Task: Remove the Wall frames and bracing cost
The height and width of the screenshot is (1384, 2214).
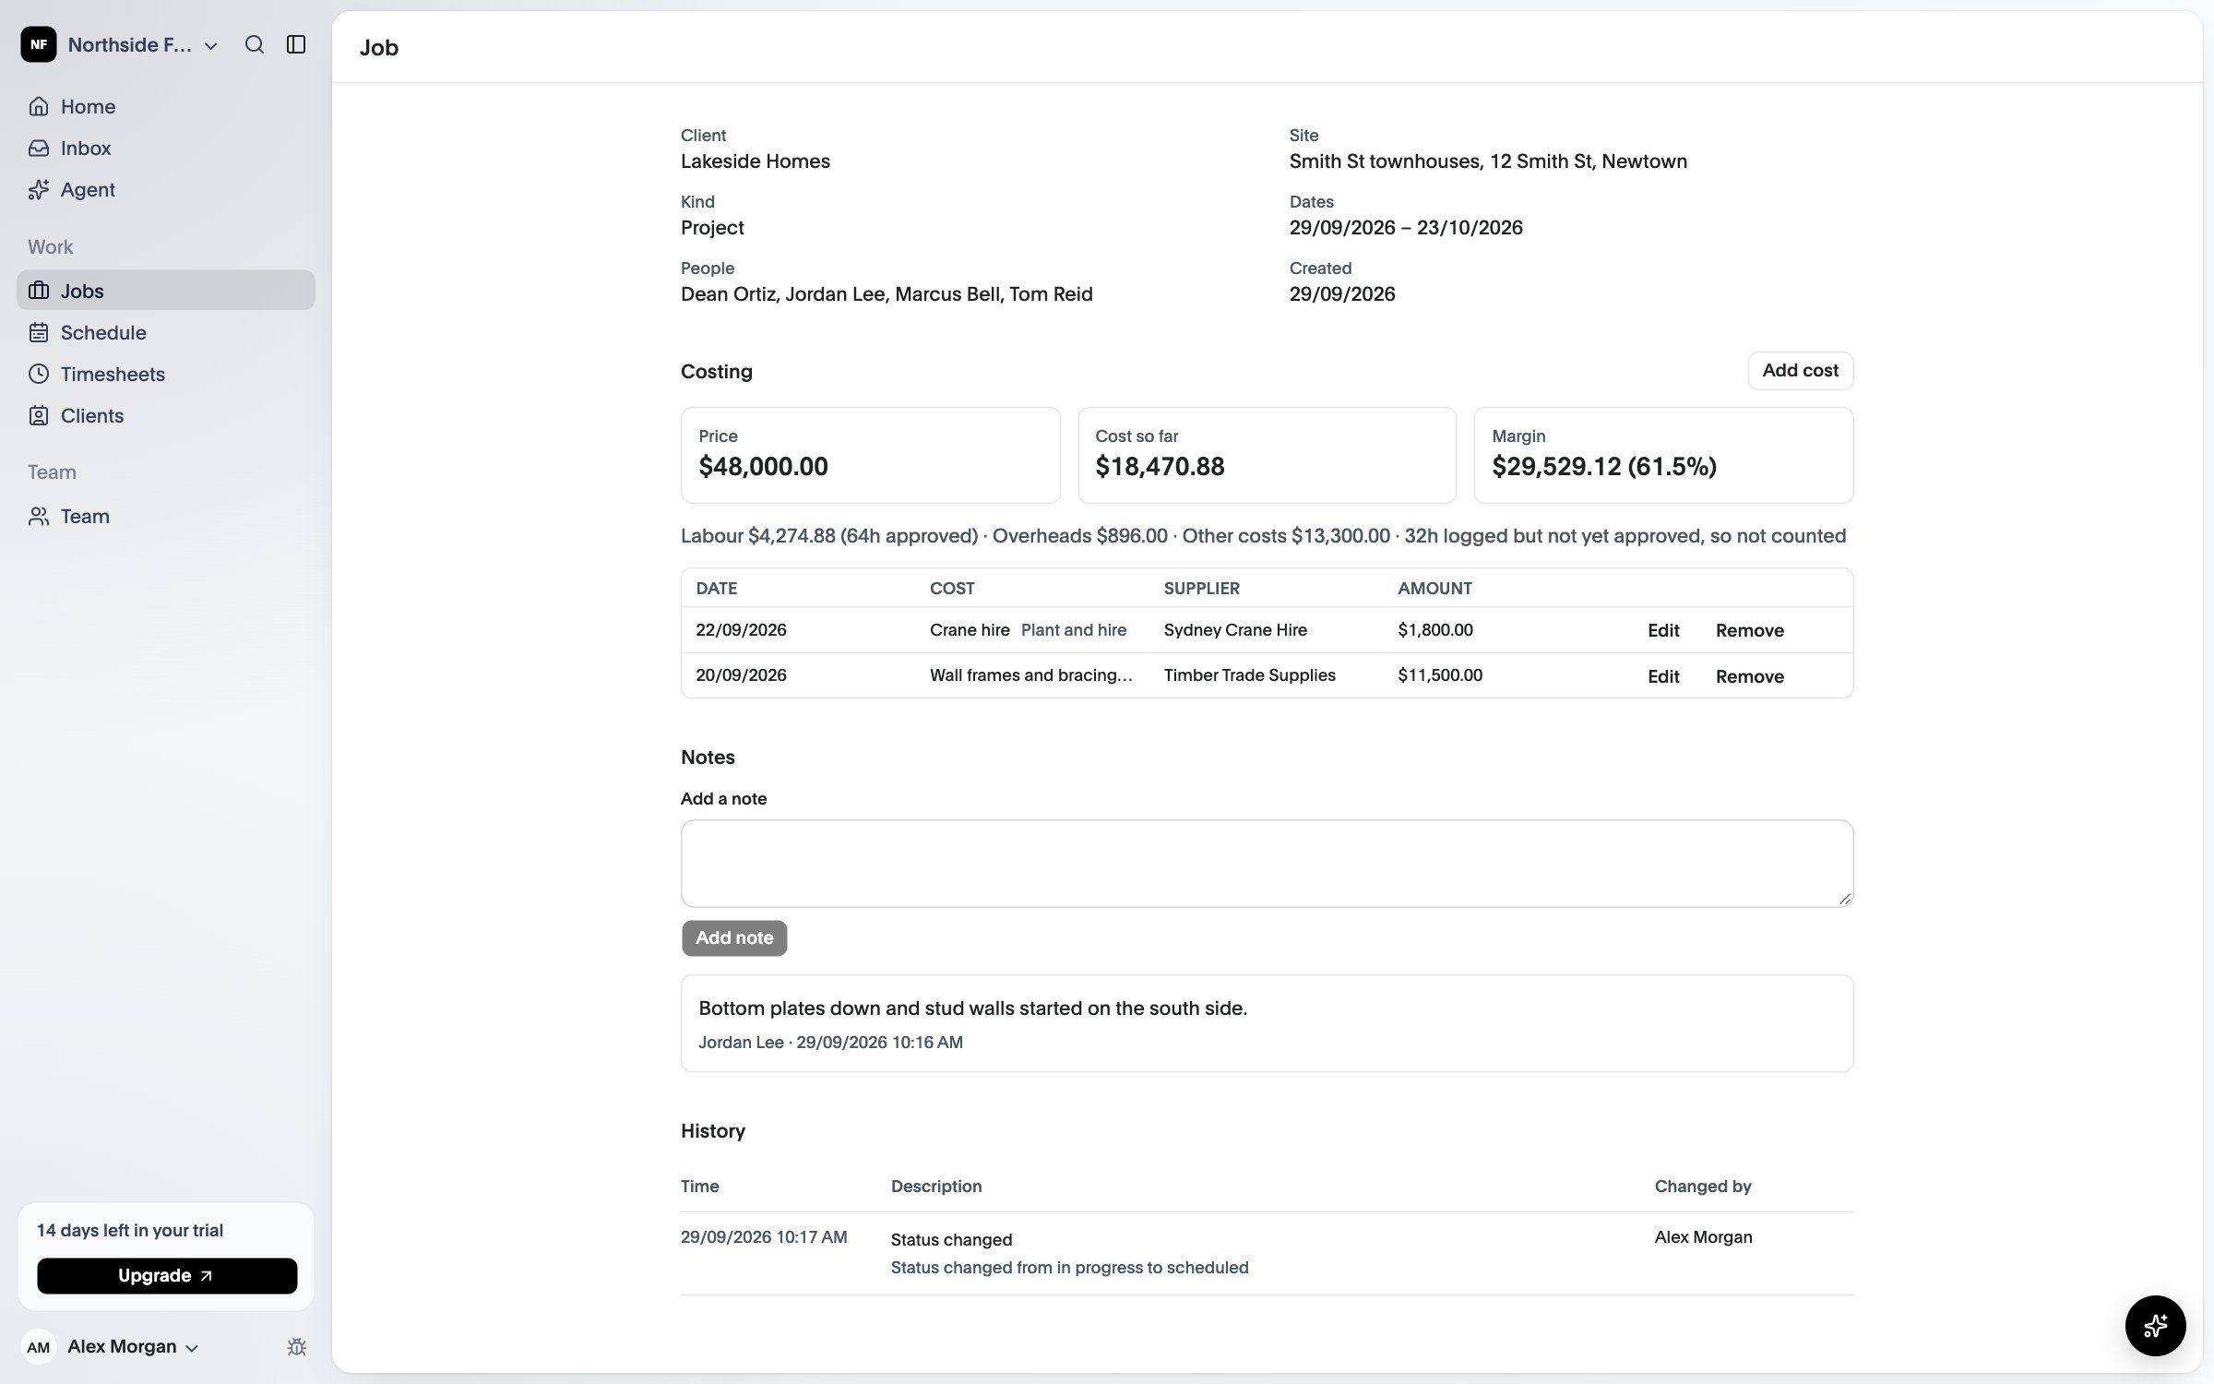Action: pyautogui.click(x=1749, y=676)
